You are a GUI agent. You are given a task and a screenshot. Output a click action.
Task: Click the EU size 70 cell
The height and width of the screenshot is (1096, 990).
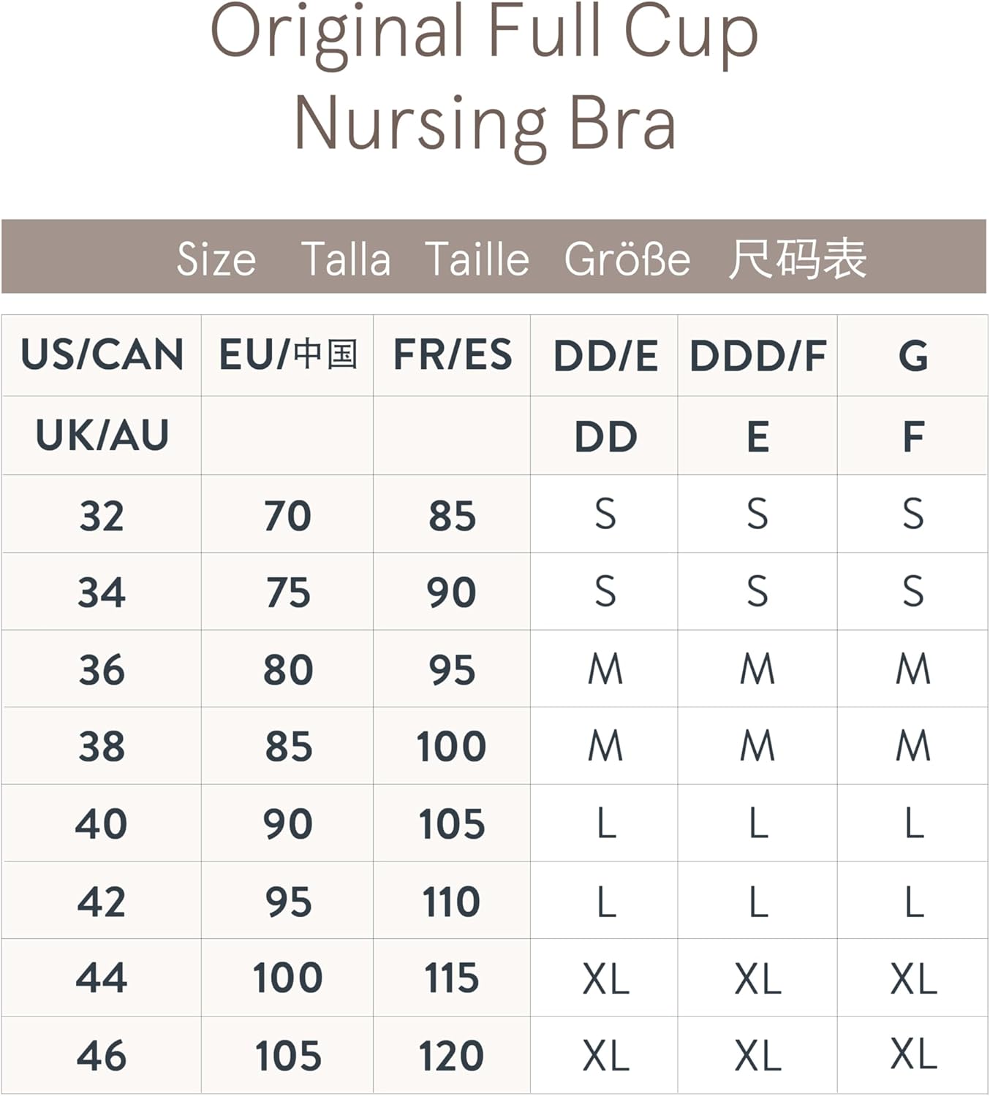click(x=287, y=515)
